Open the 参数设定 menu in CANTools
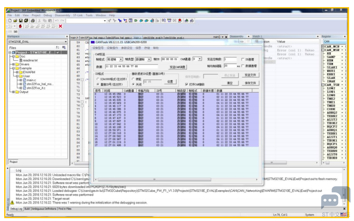The width and height of the screenshot is (354, 221). click(127, 48)
